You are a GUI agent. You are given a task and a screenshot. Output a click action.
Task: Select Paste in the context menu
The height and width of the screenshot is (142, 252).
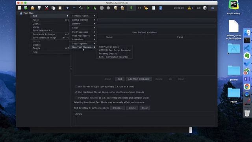50,20
